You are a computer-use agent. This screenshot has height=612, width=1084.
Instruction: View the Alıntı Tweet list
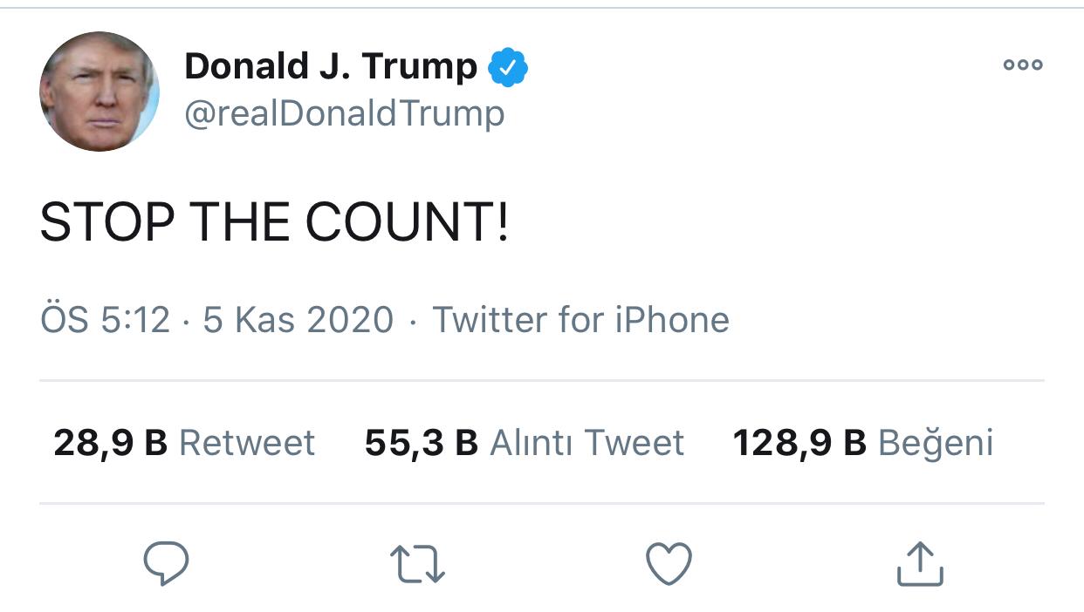coord(587,443)
